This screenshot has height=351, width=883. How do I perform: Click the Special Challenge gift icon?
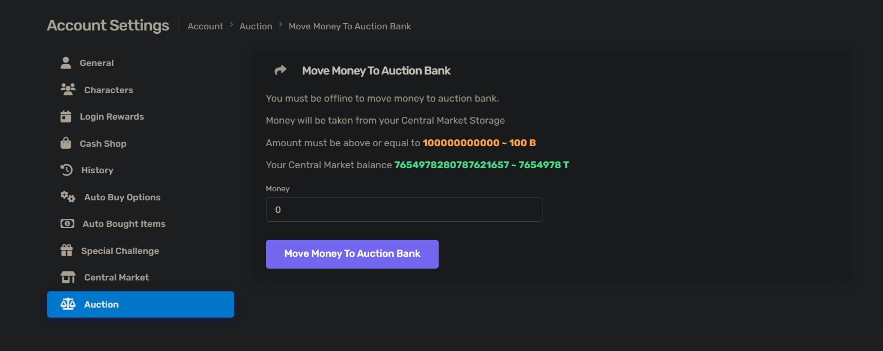(67, 251)
